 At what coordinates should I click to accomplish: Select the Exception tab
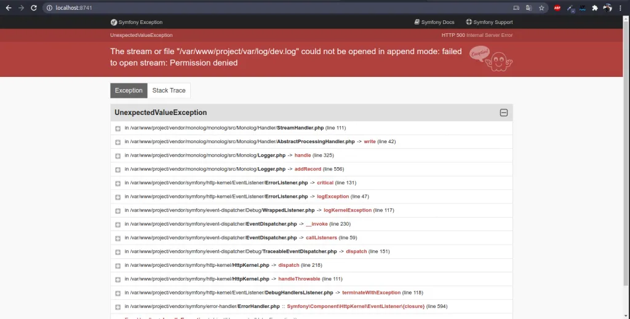pyautogui.click(x=129, y=90)
